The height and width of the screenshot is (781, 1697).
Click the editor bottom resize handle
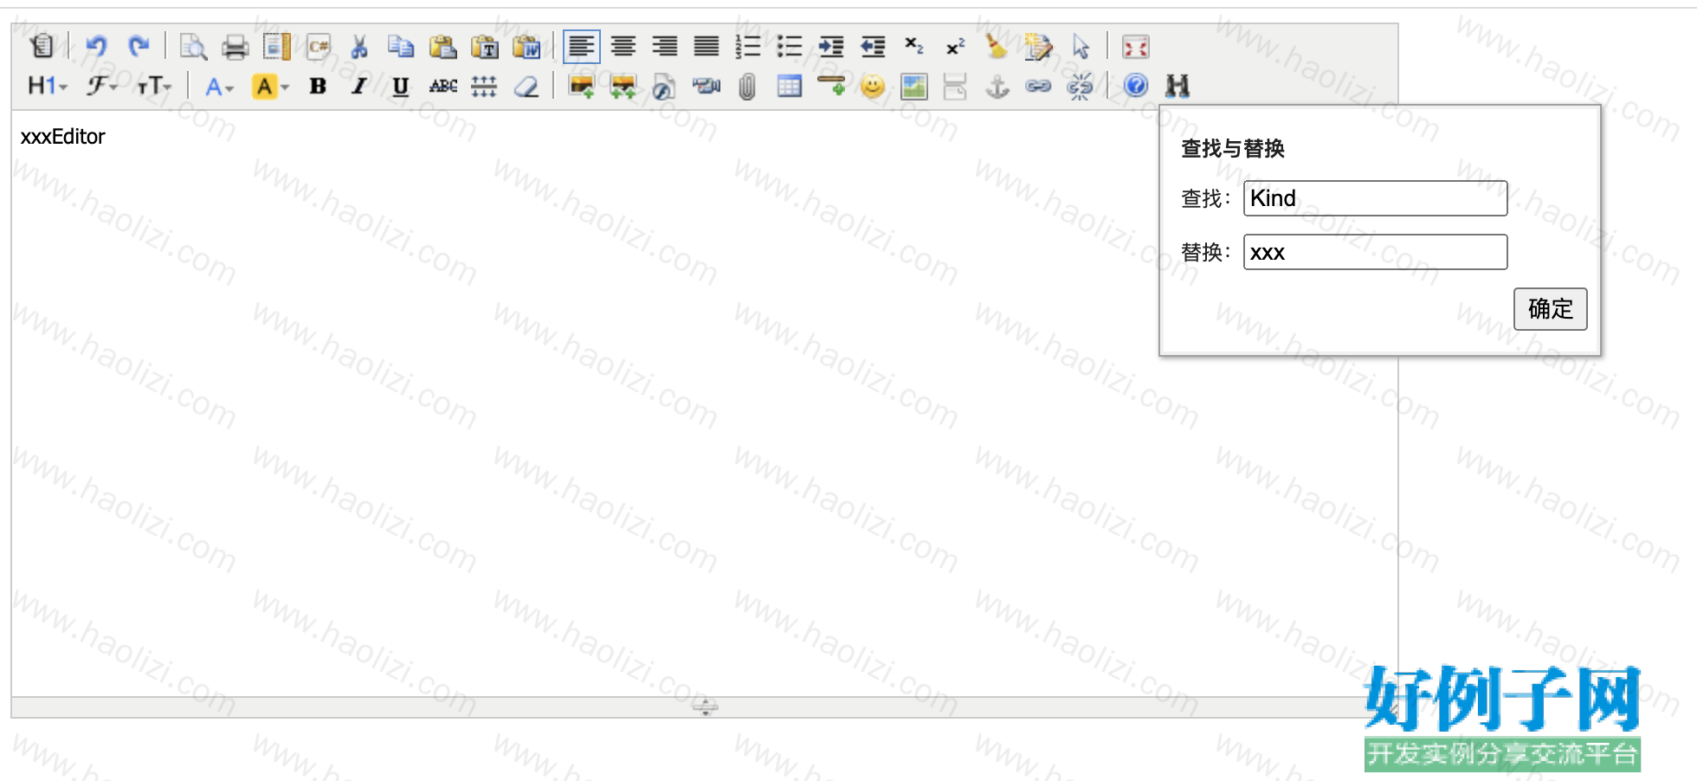coord(705,707)
